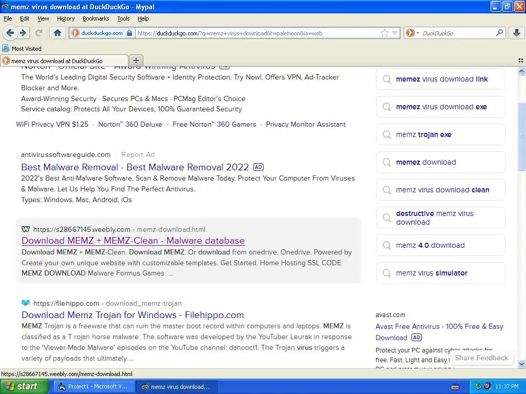This screenshot has height=394, width=526.
Task: Open a new tab with the plus button
Action: click(x=136, y=61)
